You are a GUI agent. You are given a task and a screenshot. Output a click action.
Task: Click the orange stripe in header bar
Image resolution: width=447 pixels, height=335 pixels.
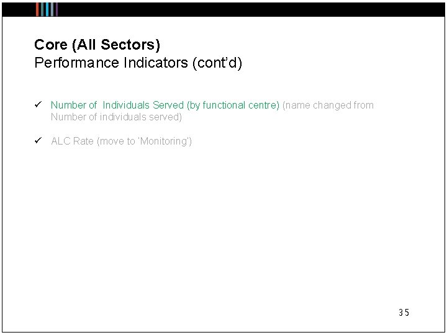(37, 9)
